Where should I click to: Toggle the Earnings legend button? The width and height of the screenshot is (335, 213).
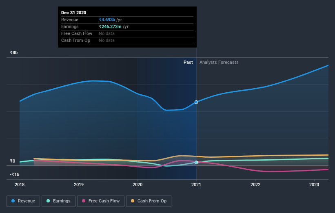click(x=58, y=201)
